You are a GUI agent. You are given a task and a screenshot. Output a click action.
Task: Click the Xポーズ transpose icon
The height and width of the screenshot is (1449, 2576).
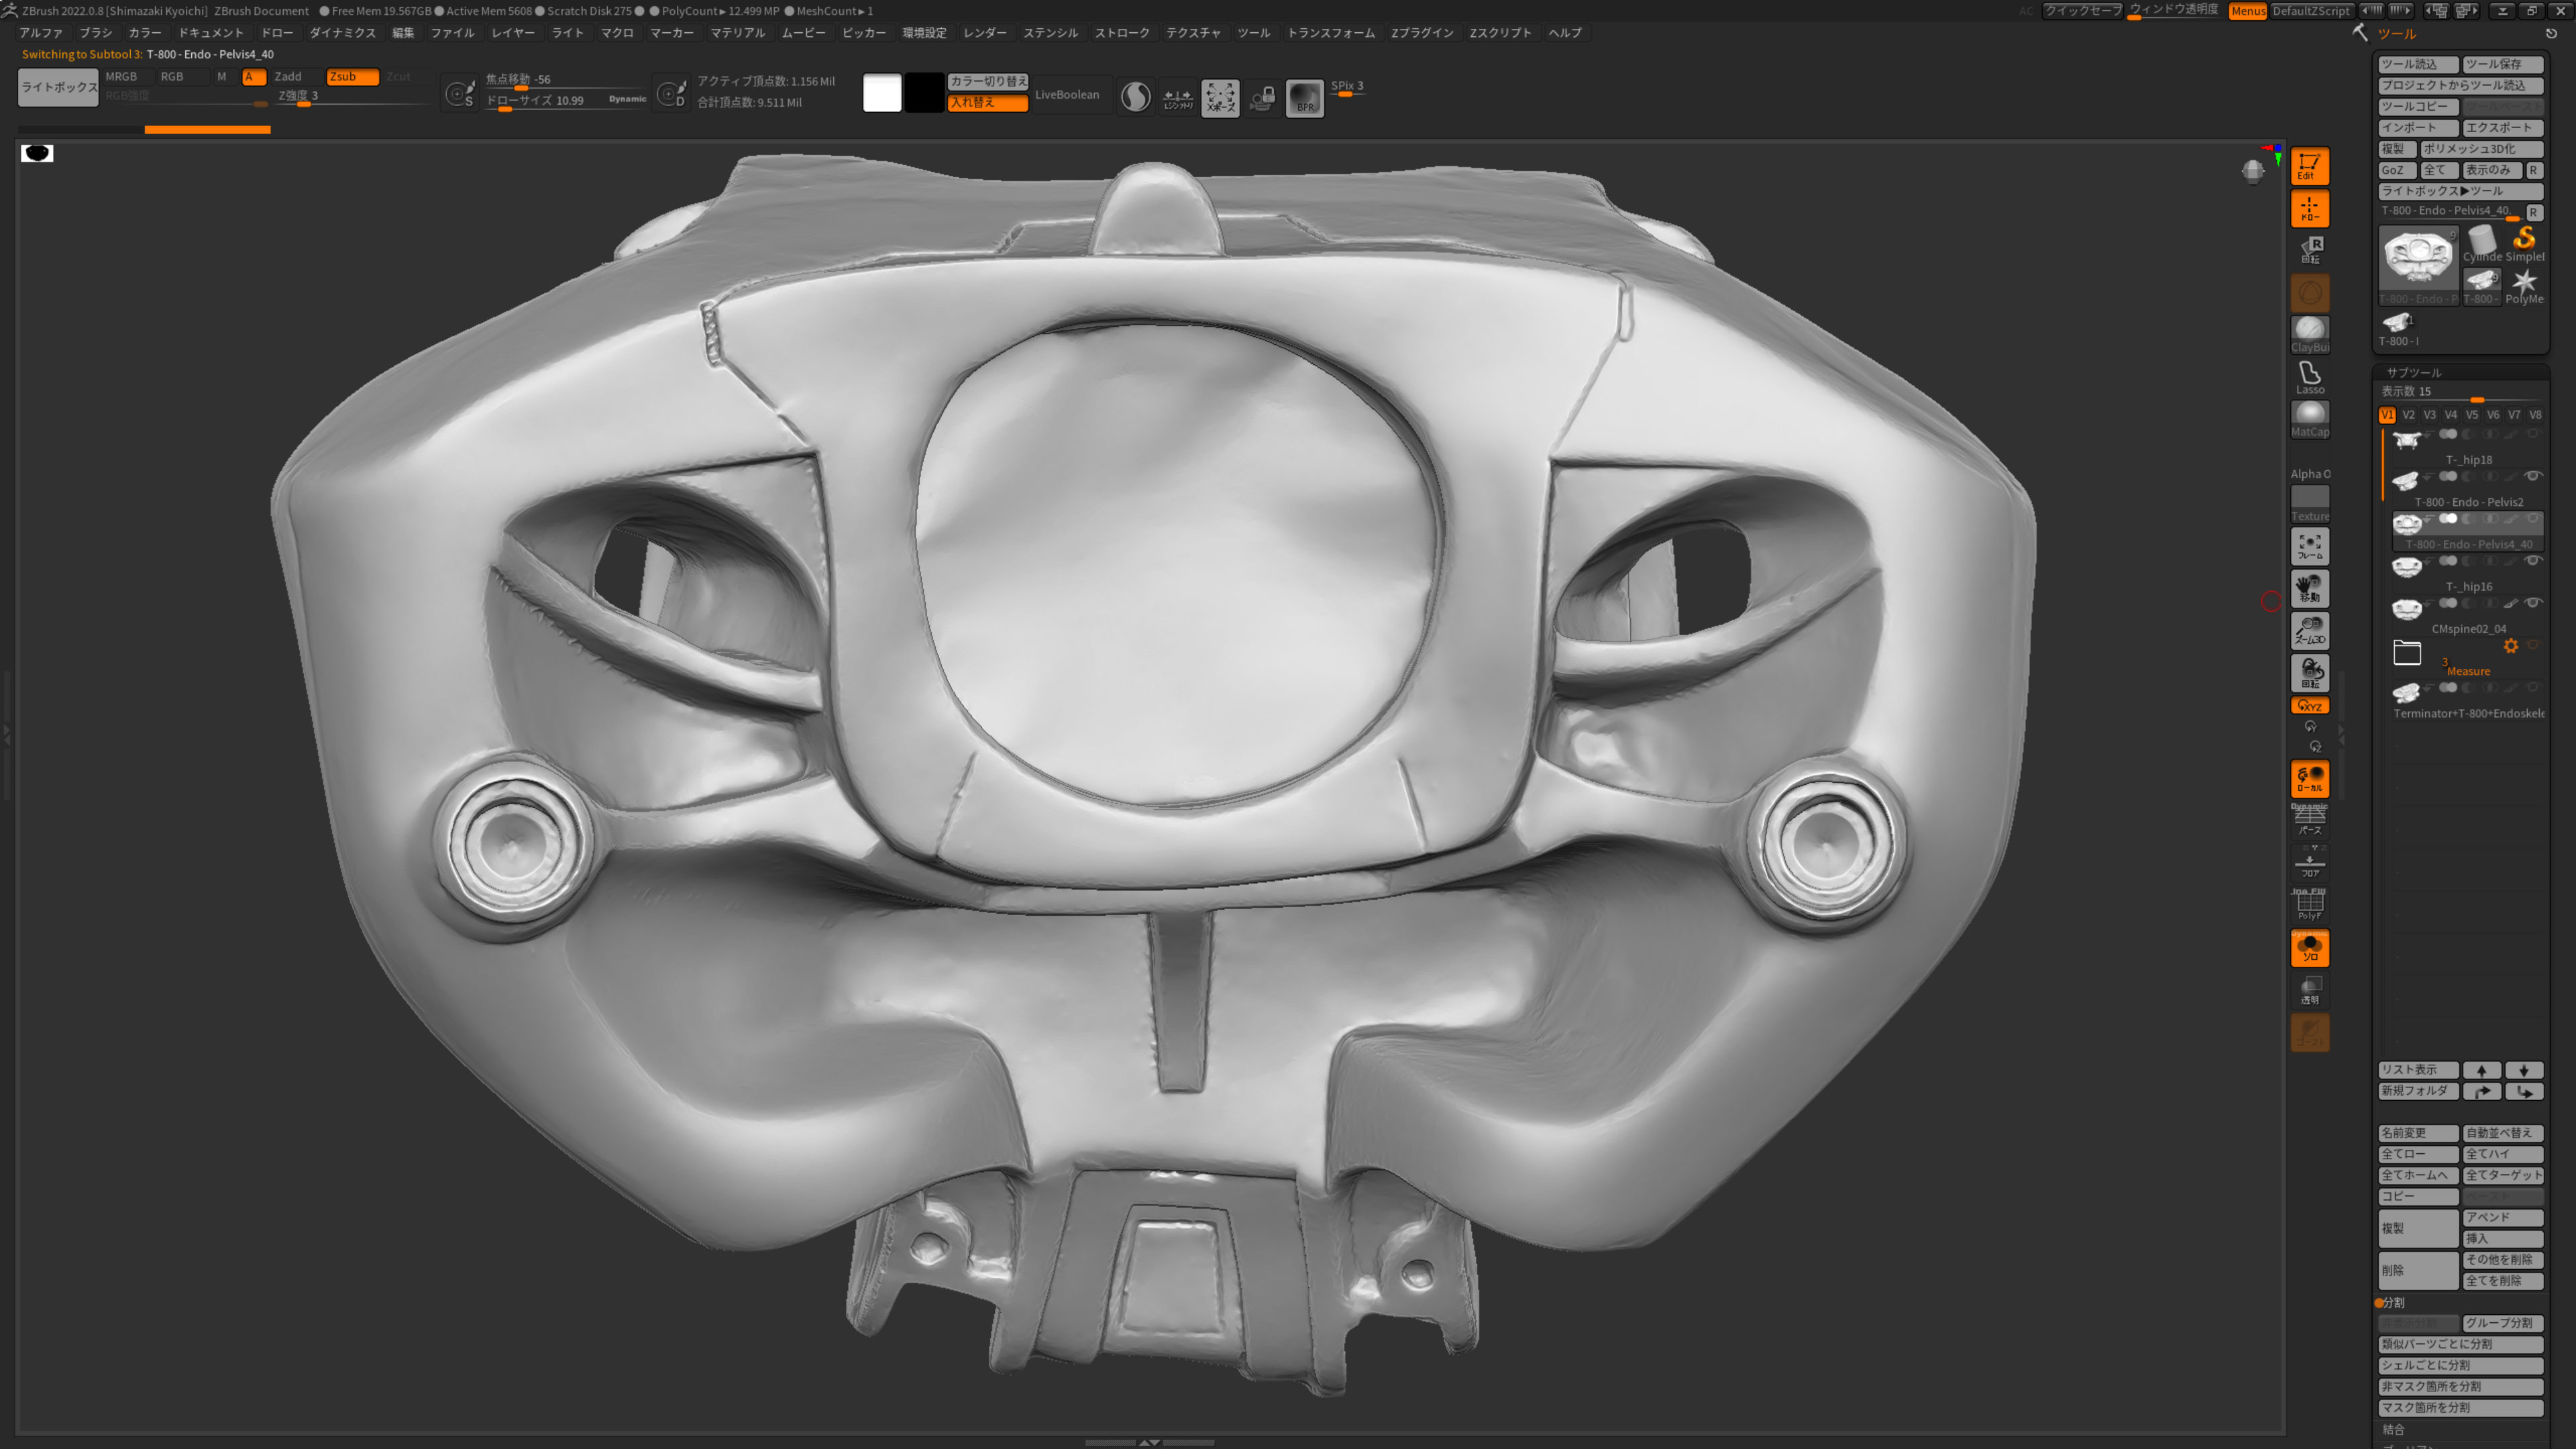pyautogui.click(x=1220, y=98)
